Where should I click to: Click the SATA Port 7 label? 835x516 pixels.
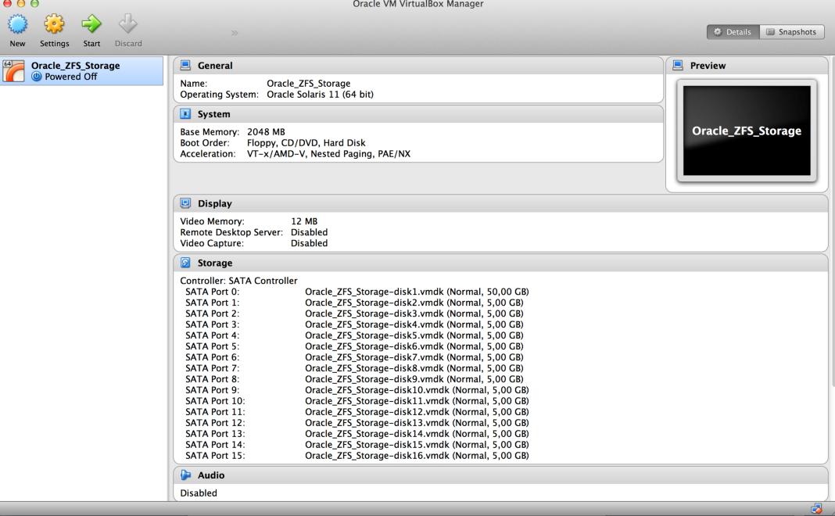tap(212, 368)
